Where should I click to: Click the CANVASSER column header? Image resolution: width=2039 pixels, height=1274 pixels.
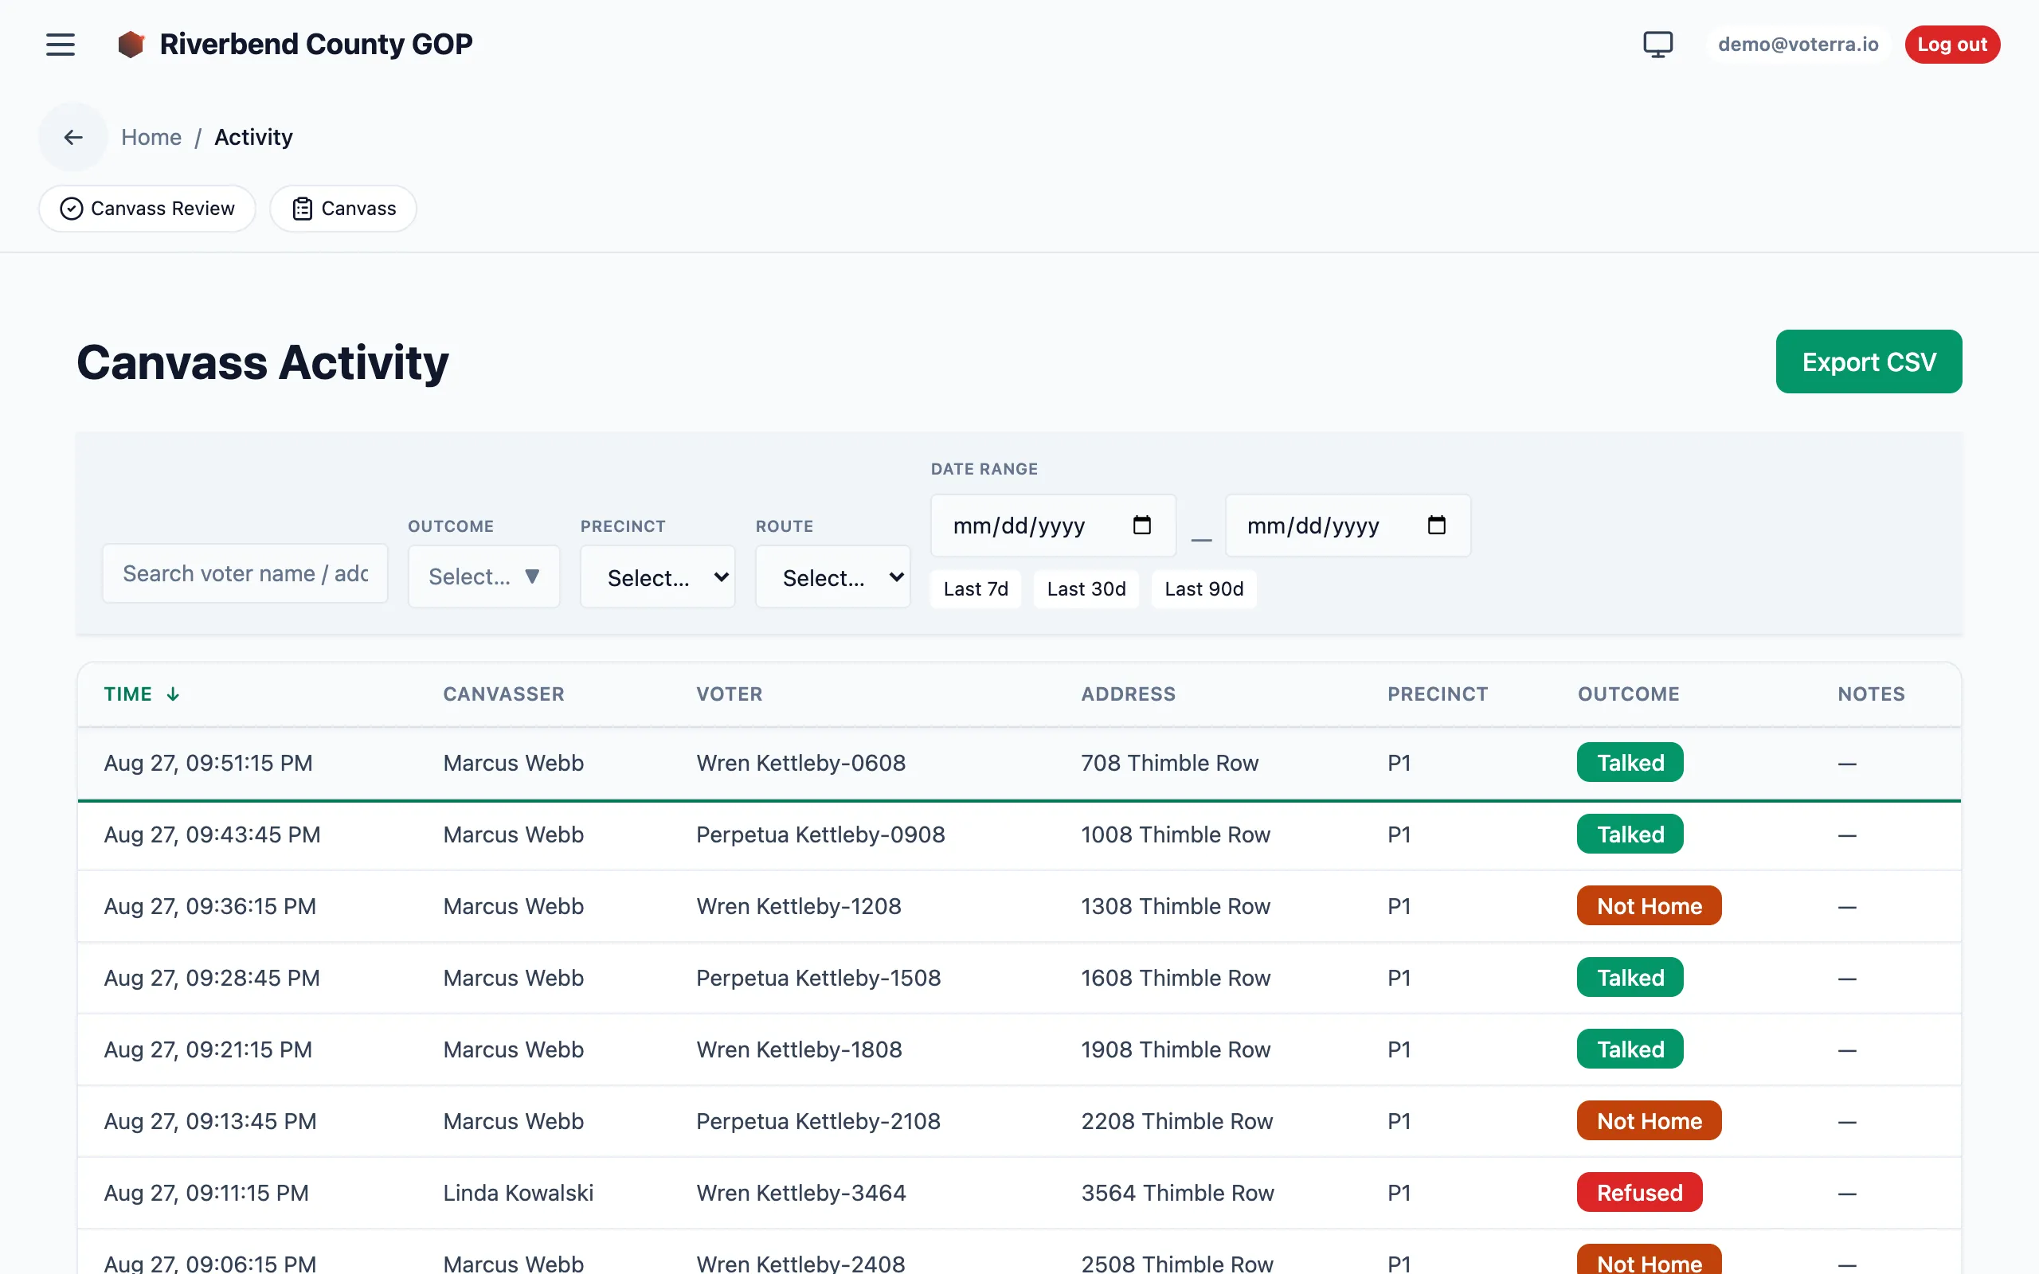pos(504,694)
